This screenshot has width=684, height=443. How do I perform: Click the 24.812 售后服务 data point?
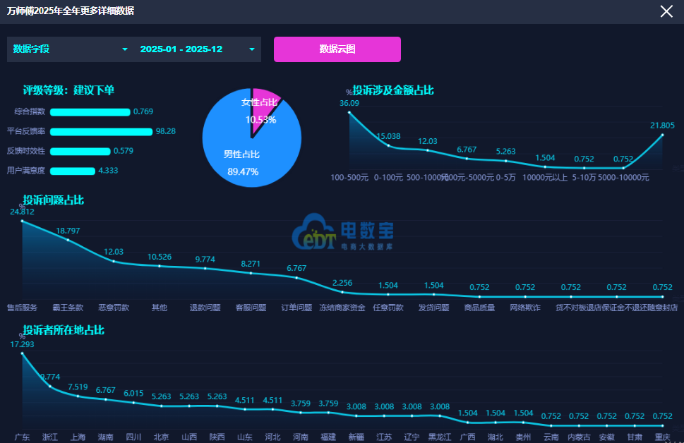(x=22, y=221)
